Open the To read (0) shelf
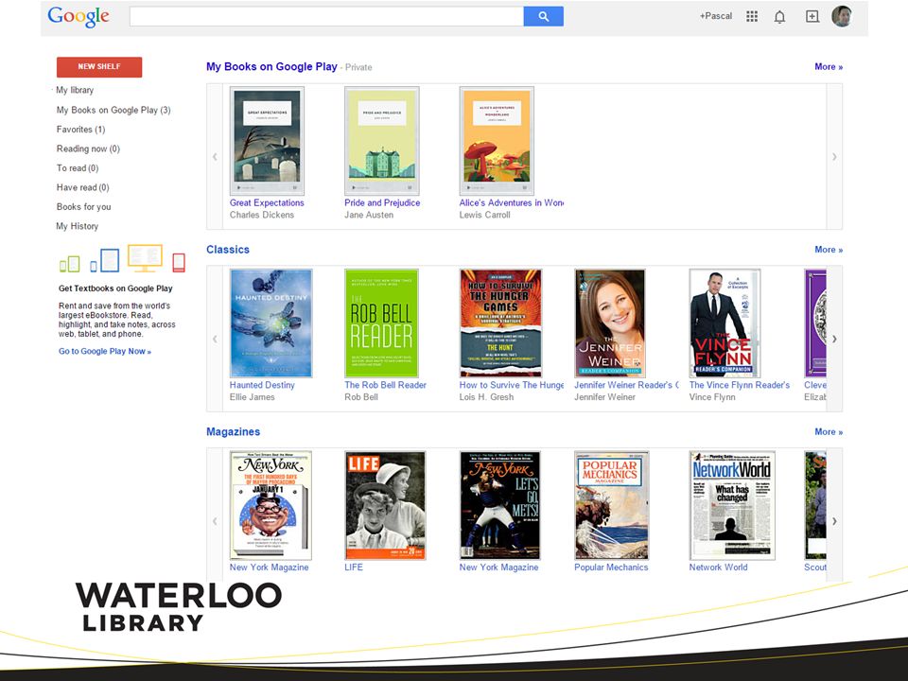 coord(78,168)
